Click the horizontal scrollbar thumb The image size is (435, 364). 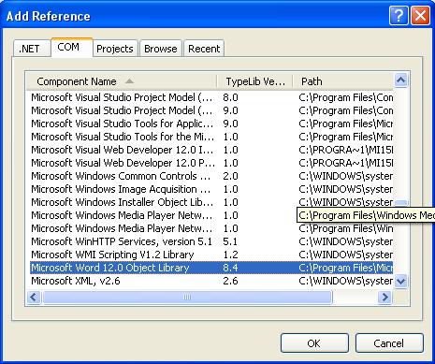tap(187, 297)
